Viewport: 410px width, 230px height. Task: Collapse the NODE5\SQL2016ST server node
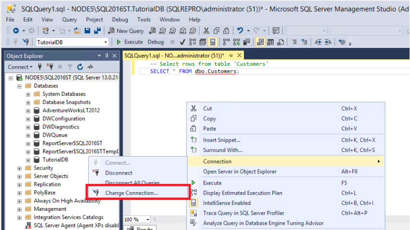pos(11,78)
